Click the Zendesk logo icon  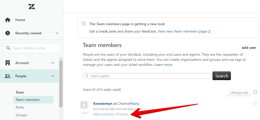31,7
